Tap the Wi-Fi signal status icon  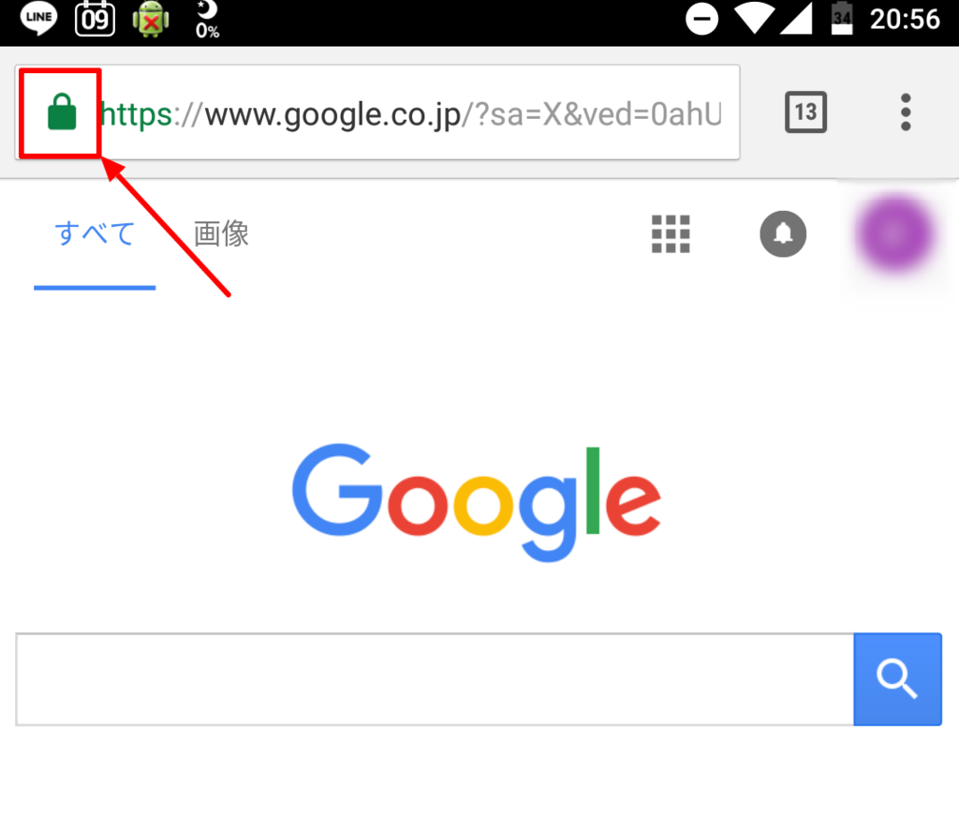pos(755,19)
